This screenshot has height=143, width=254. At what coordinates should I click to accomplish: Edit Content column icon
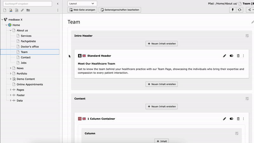247,99
